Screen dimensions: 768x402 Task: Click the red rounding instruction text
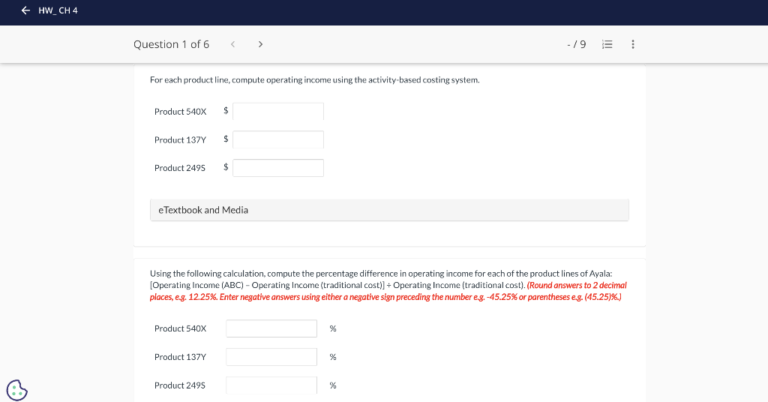[388, 291]
